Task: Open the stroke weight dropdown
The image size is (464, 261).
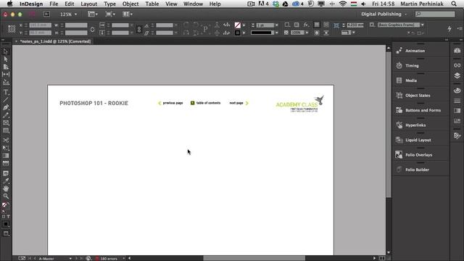Action: pyautogui.click(x=277, y=25)
